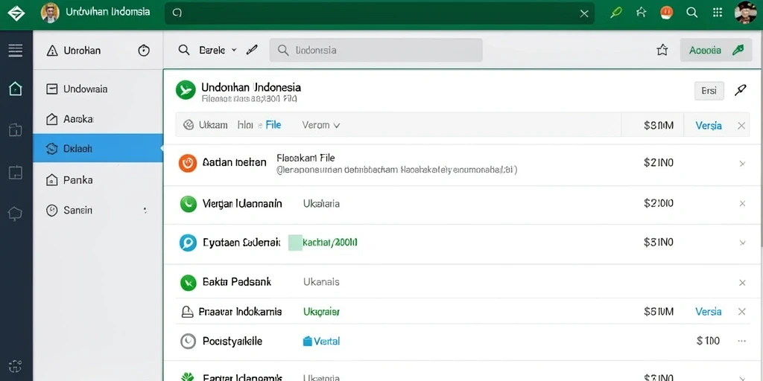Click the Ukalaria label in Viergan row
Screen dimensions: 763x381
[x=321, y=204]
